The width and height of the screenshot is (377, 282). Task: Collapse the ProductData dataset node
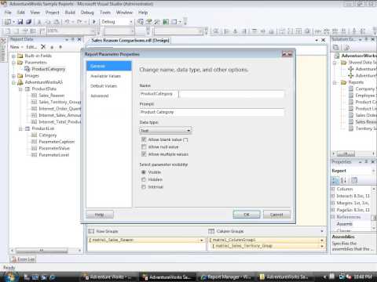(x=20, y=89)
